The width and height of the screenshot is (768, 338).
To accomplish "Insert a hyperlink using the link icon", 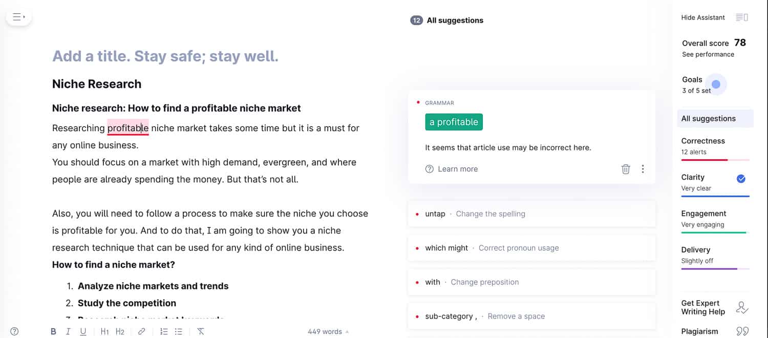I will tap(142, 331).
